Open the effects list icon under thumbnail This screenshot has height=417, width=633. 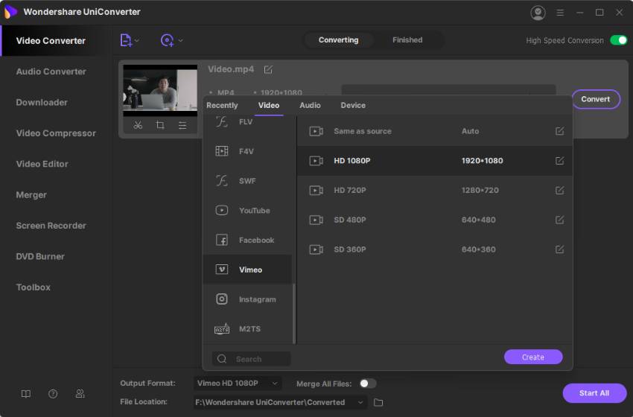point(182,125)
